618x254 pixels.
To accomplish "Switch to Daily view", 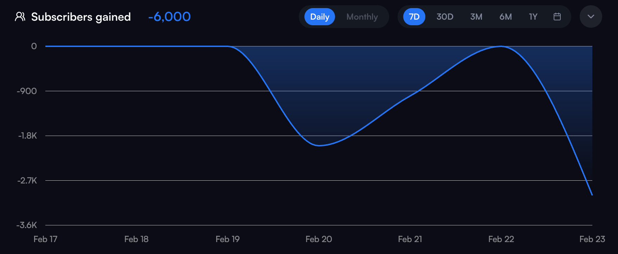I will click(320, 17).
